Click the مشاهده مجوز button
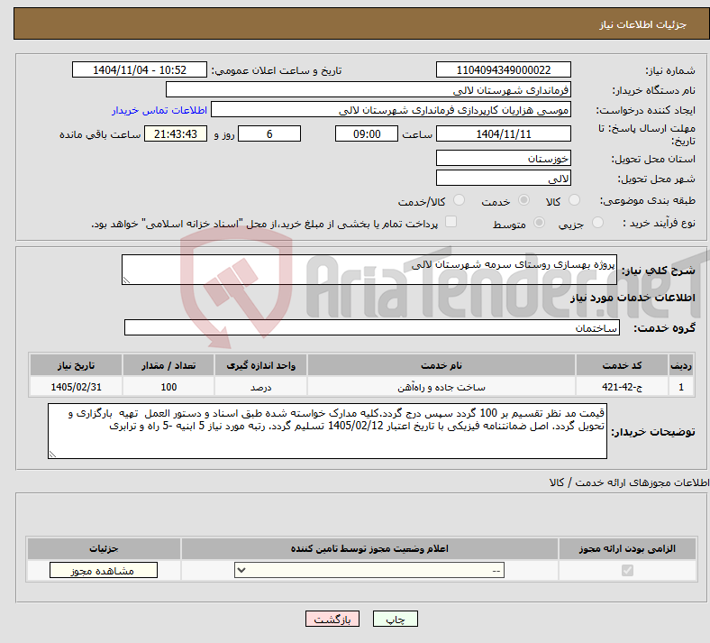 pyautogui.click(x=104, y=570)
